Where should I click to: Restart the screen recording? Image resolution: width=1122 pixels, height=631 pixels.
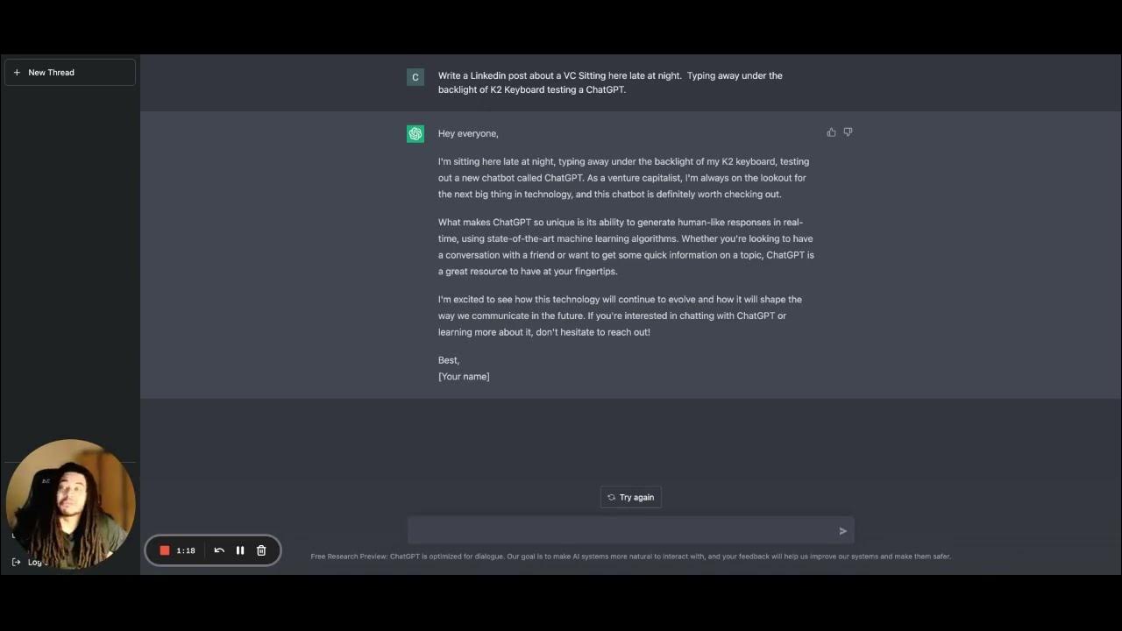point(219,550)
